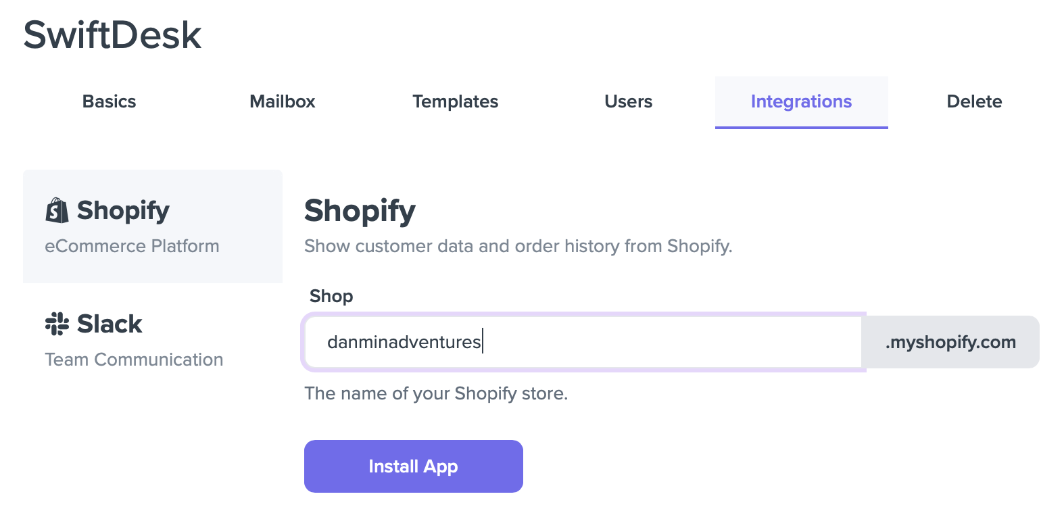Click the Shop field label

pyautogui.click(x=331, y=295)
